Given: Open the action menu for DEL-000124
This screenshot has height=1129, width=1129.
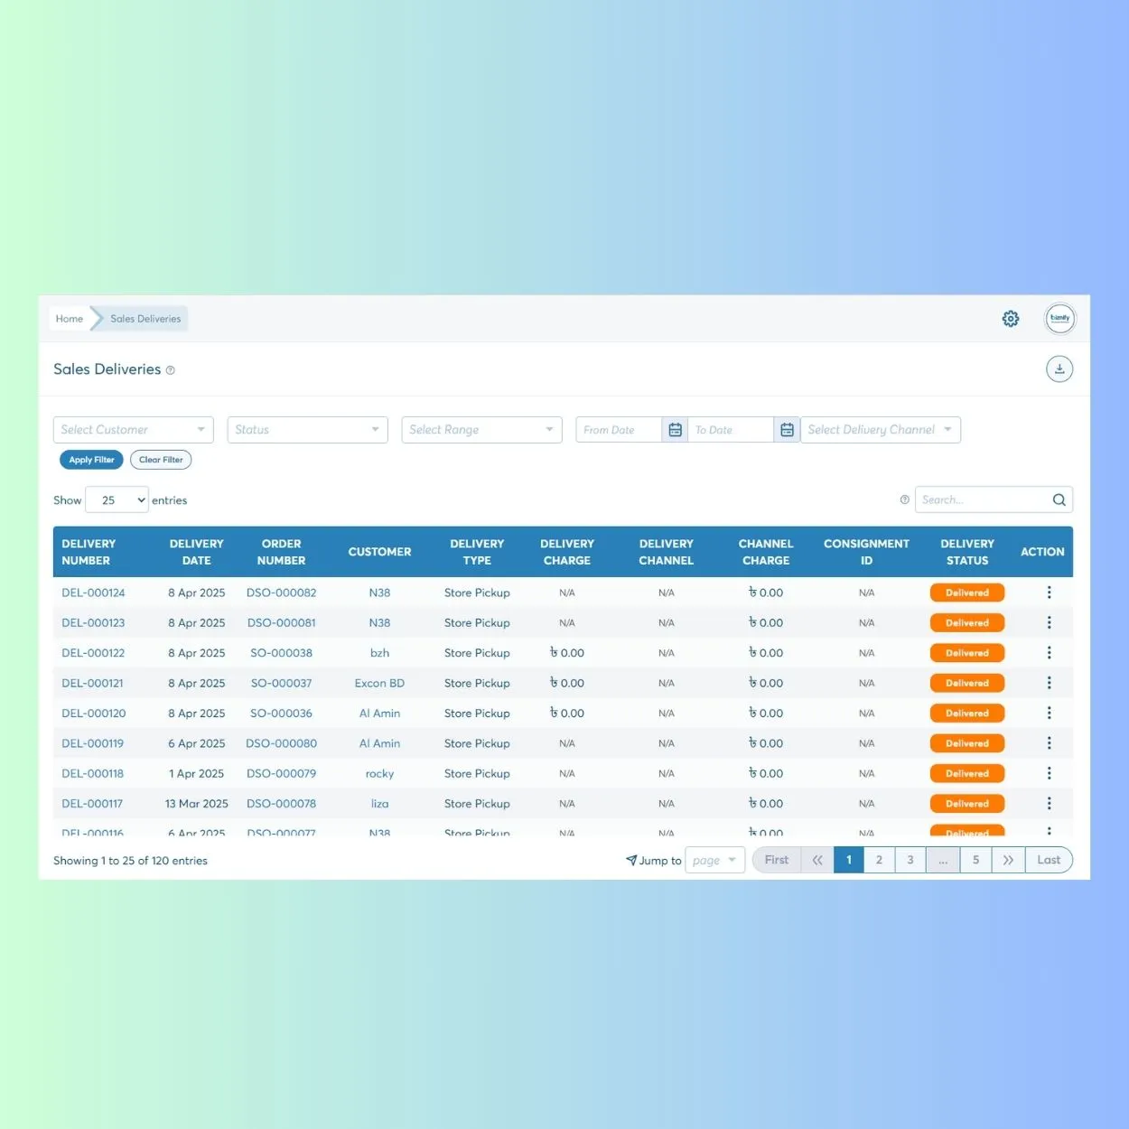Looking at the screenshot, I should coord(1049,592).
